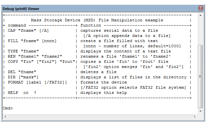Close the Debug (printf) Viewer window
The height and width of the screenshot is (123, 206).
click(x=200, y=8)
